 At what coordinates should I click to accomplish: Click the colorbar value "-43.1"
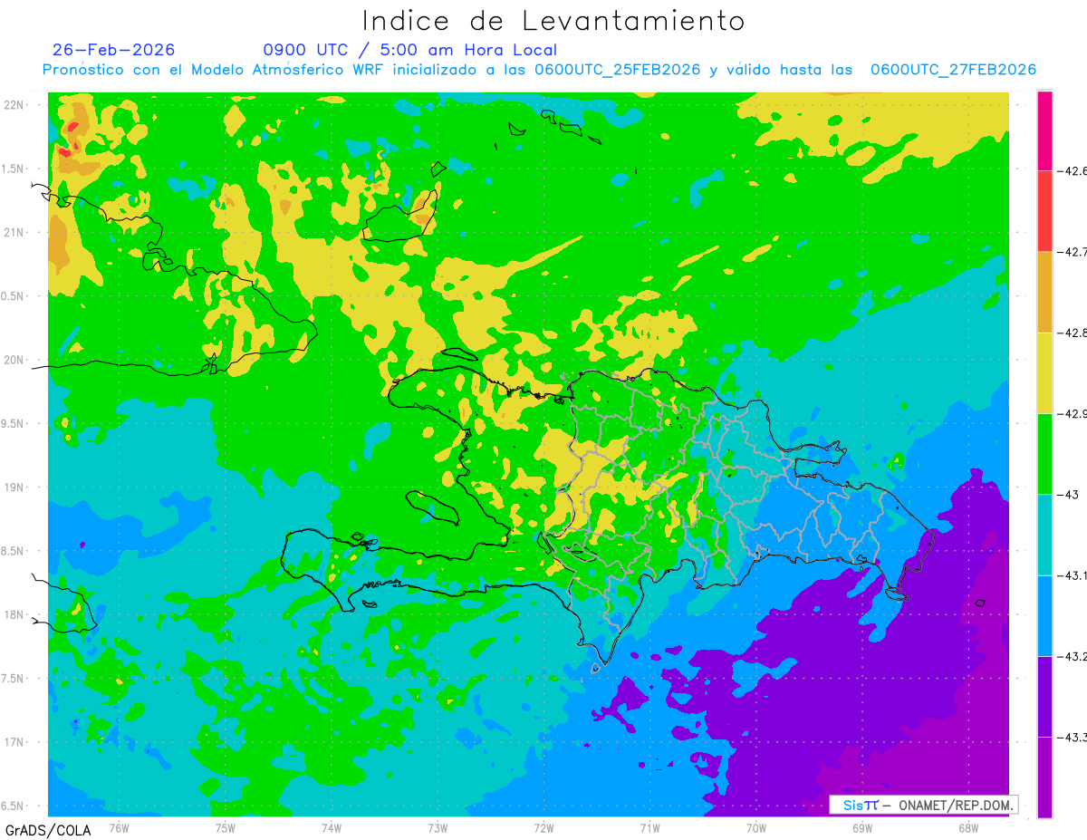pyautogui.click(x=1073, y=575)
